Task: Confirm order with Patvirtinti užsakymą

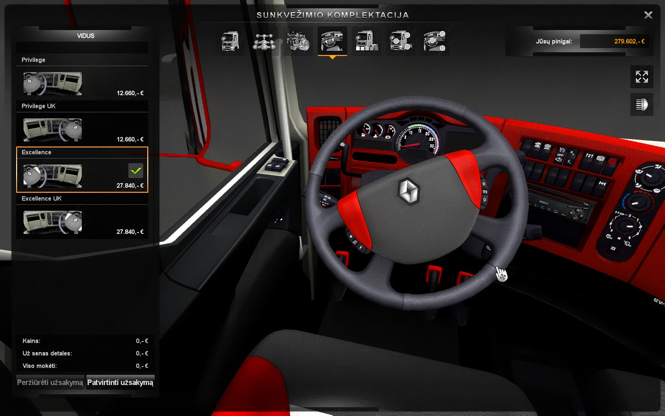Action: pyautogui.click(x=120, y=382)
